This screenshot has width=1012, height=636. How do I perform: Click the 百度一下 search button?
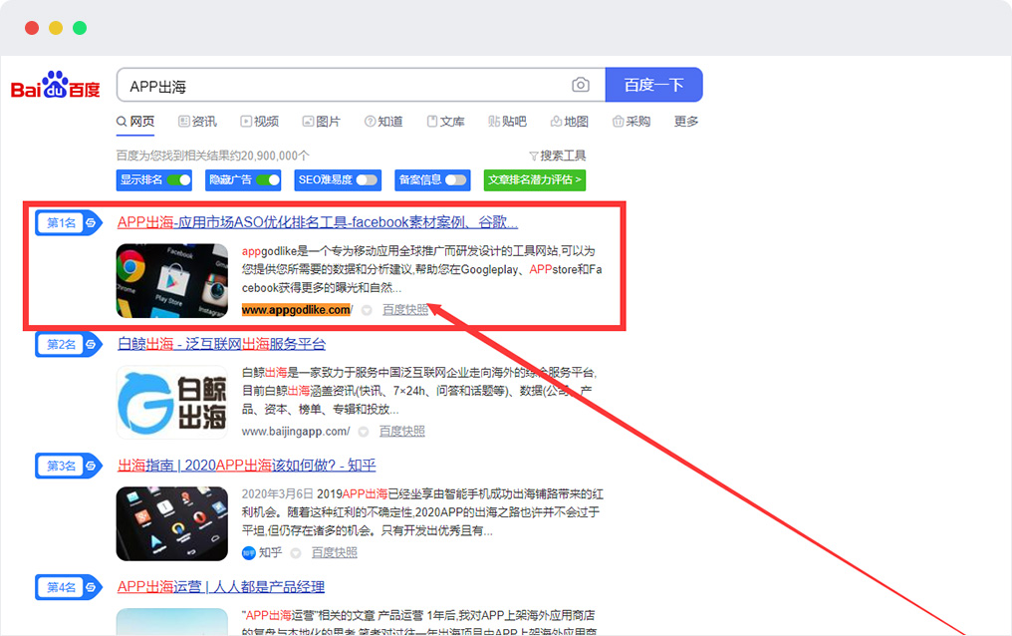[x=653, y=85]
